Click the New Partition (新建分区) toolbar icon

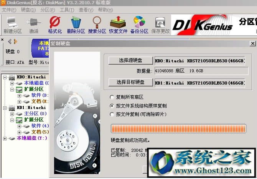12,24
